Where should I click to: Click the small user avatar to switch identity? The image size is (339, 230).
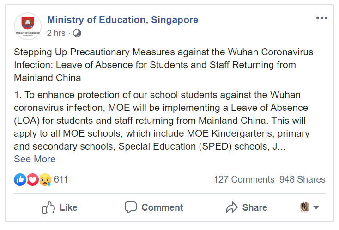click(x=305, y=207)
